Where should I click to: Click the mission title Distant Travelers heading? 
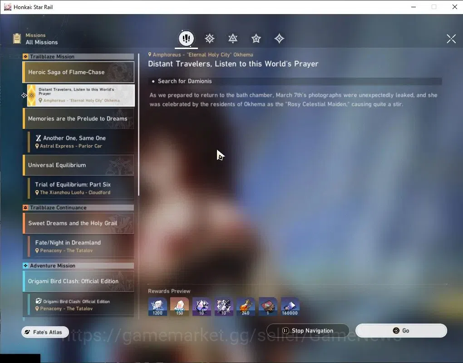coord(233,64)
